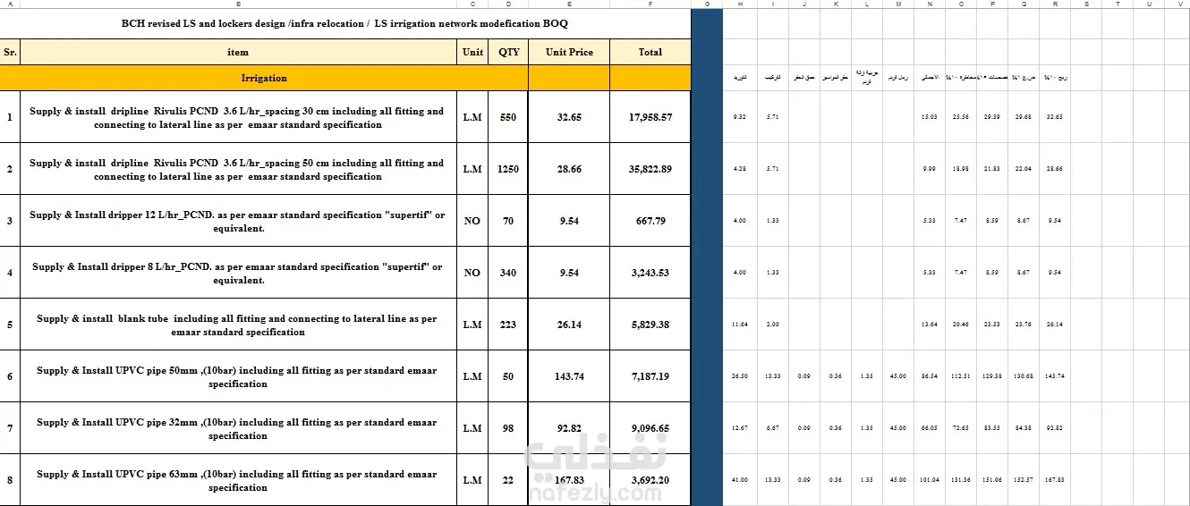Viewport: 1190px width, 506px height.
Task: Select the 'Unit Price' header cell
Action: [569, 52]
